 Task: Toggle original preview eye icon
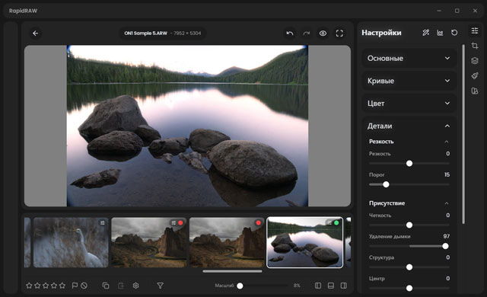[323, 34]
